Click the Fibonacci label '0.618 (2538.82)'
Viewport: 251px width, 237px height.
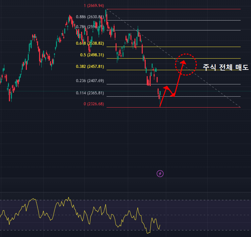90,43
